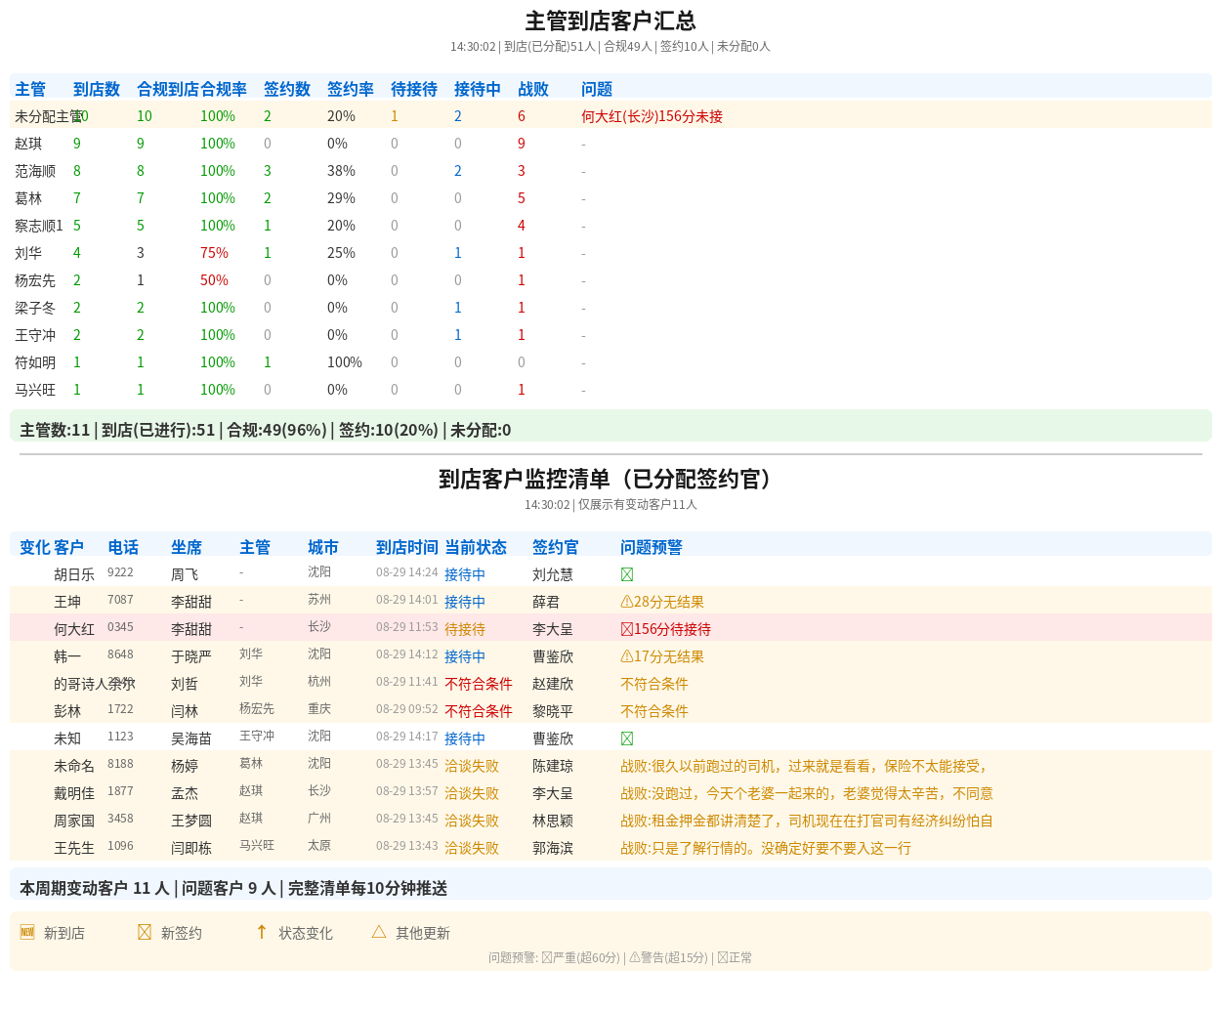Click the 战败:租金押金都讲清楚了 note
1221x1012 pixels.
pos(807,821)
